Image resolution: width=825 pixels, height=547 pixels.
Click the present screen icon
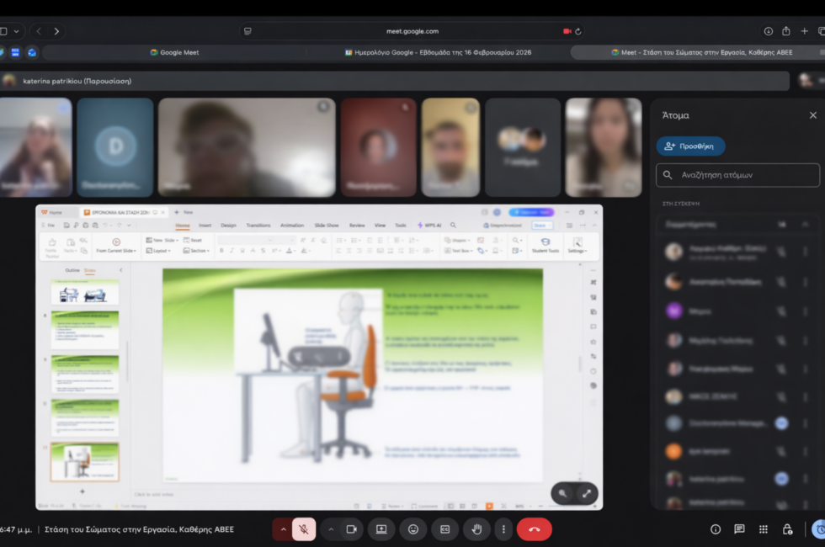tap(381, 529)
